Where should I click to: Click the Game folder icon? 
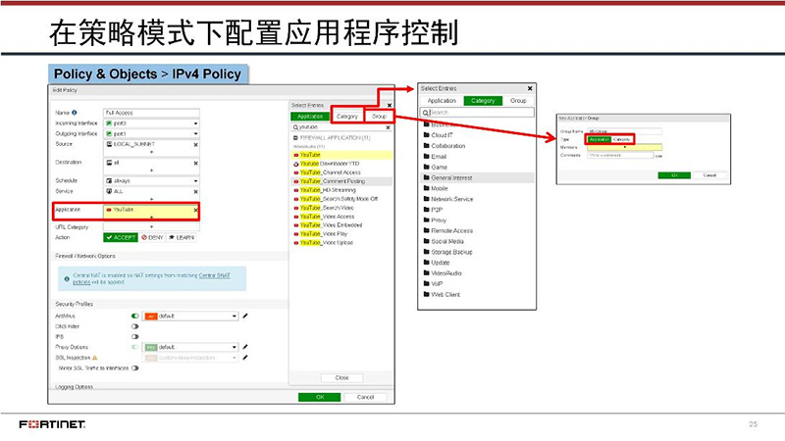point(427,167)
